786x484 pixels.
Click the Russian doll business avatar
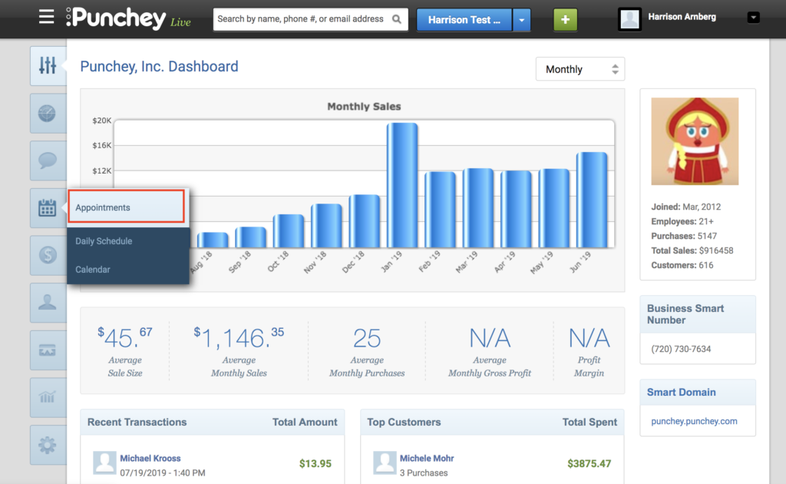tap(694, 141)
